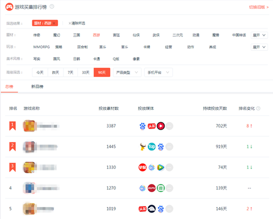Image resolution: width=273 pixels, height=219 pixels.
Task: Open the rank 4 game thumbnail
Action: [29, 188]
